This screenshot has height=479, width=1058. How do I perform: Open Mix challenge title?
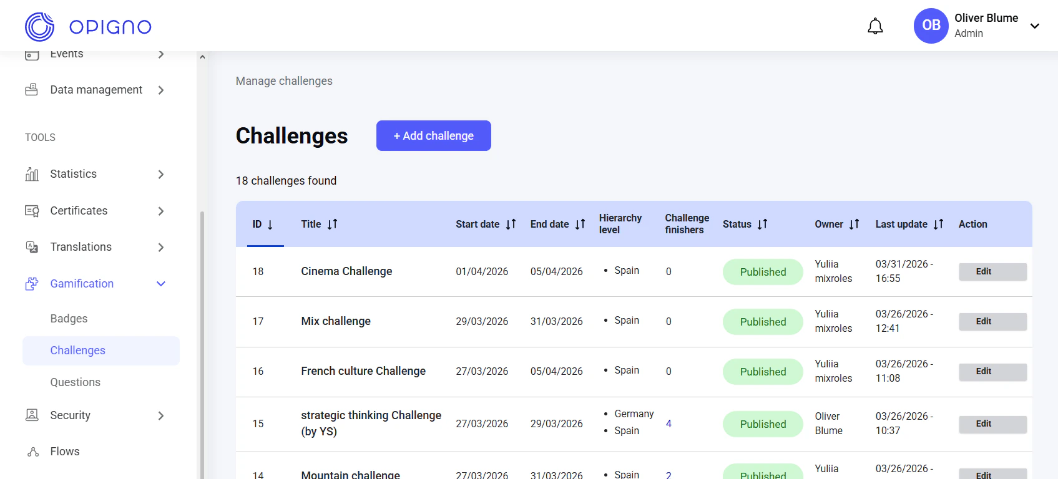point(336,321)
